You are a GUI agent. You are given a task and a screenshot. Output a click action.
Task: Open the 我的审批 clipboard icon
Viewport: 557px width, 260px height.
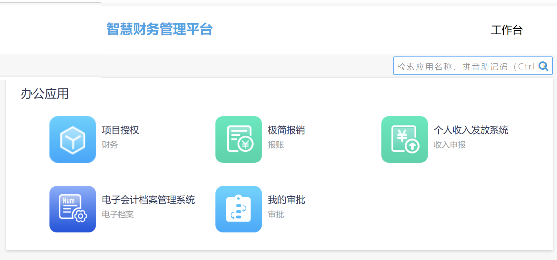[x=239, y=209]
